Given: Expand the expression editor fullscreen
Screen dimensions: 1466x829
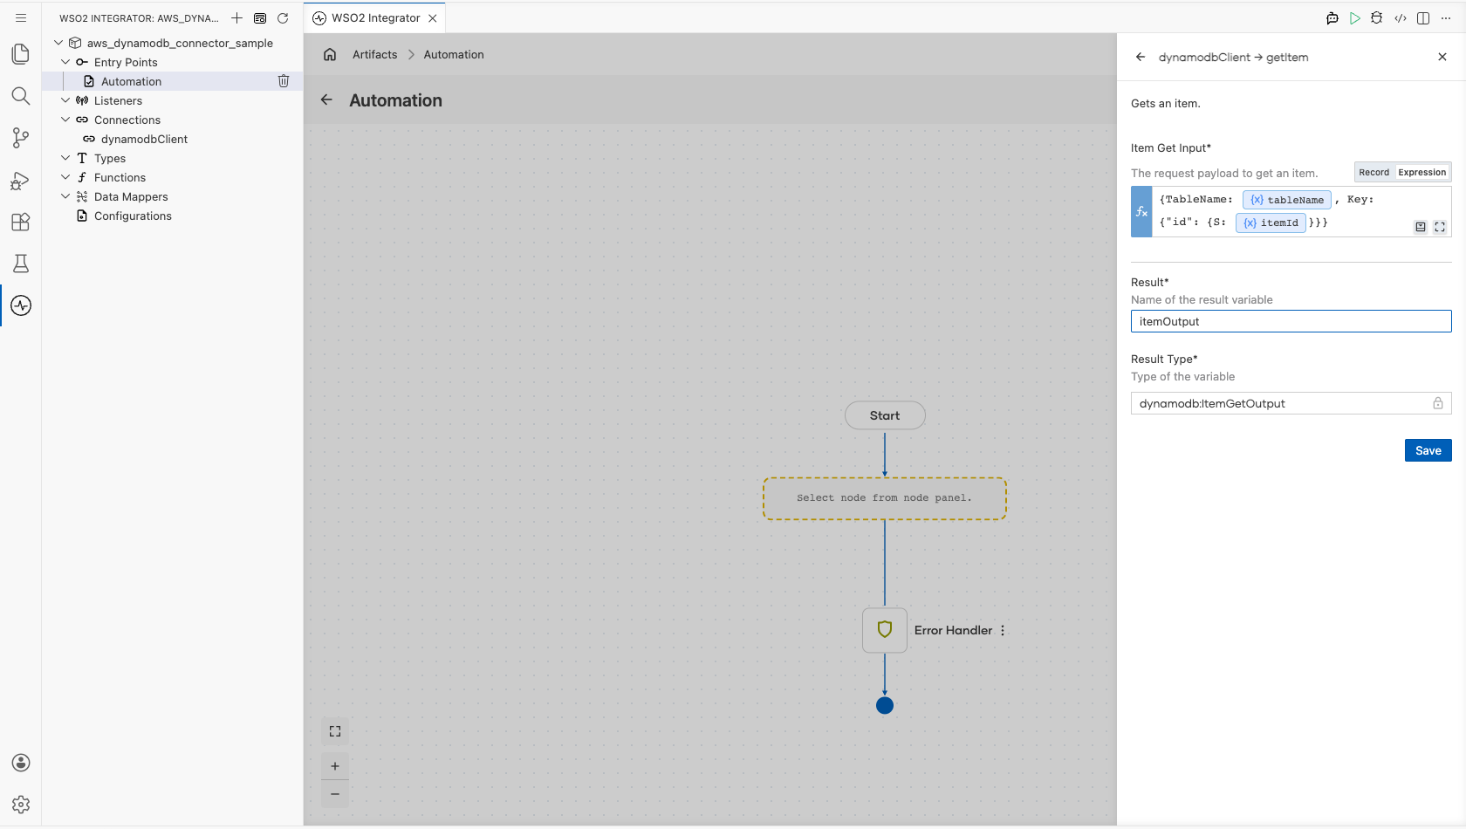Looking at the screenshot, I should pyautogui.click(x=1440, y=227).
